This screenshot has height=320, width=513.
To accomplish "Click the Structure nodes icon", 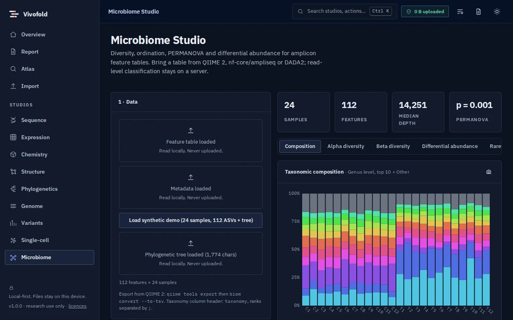I will click(13, 172).
